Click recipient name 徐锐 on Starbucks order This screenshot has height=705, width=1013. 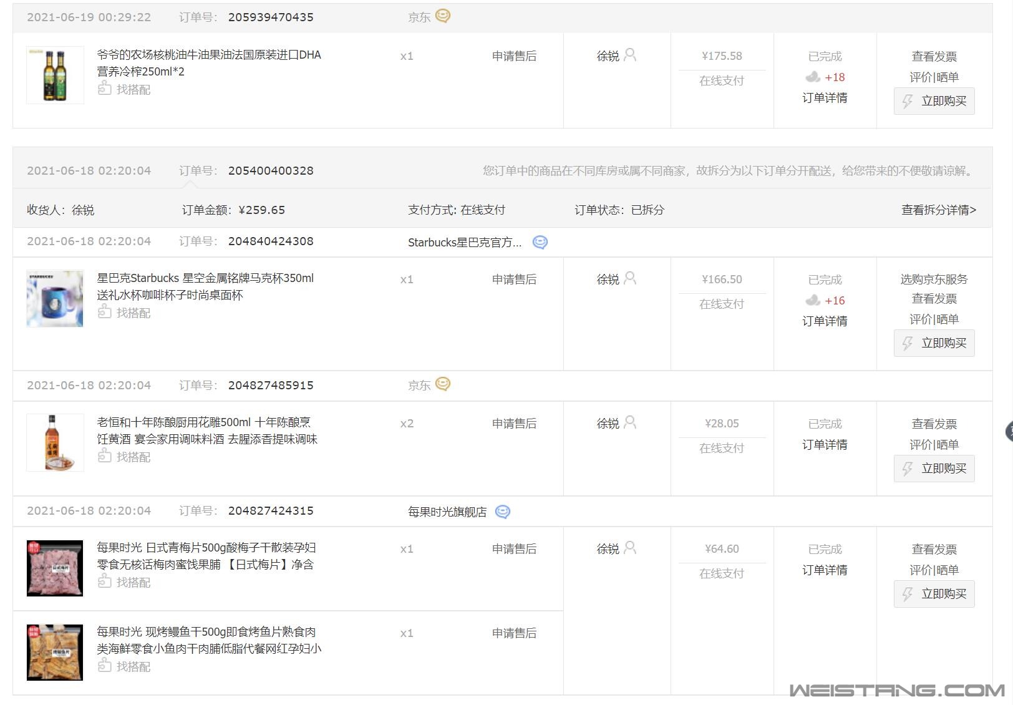[608, 280]
